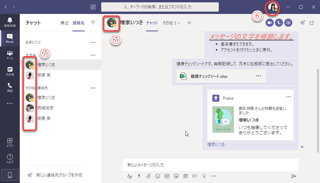Open the Format text tool
The image size is (320, 183).
click(x=129, y=176)
